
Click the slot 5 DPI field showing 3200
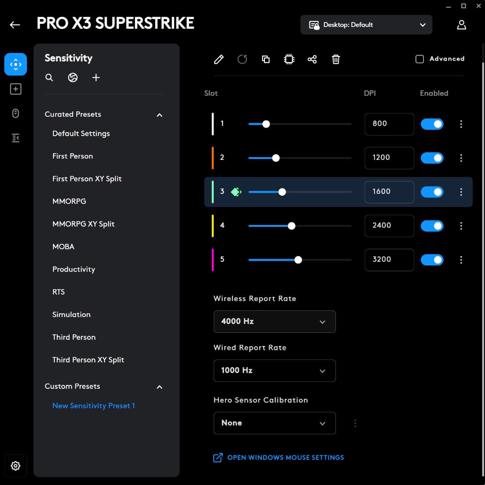point(389,260)
